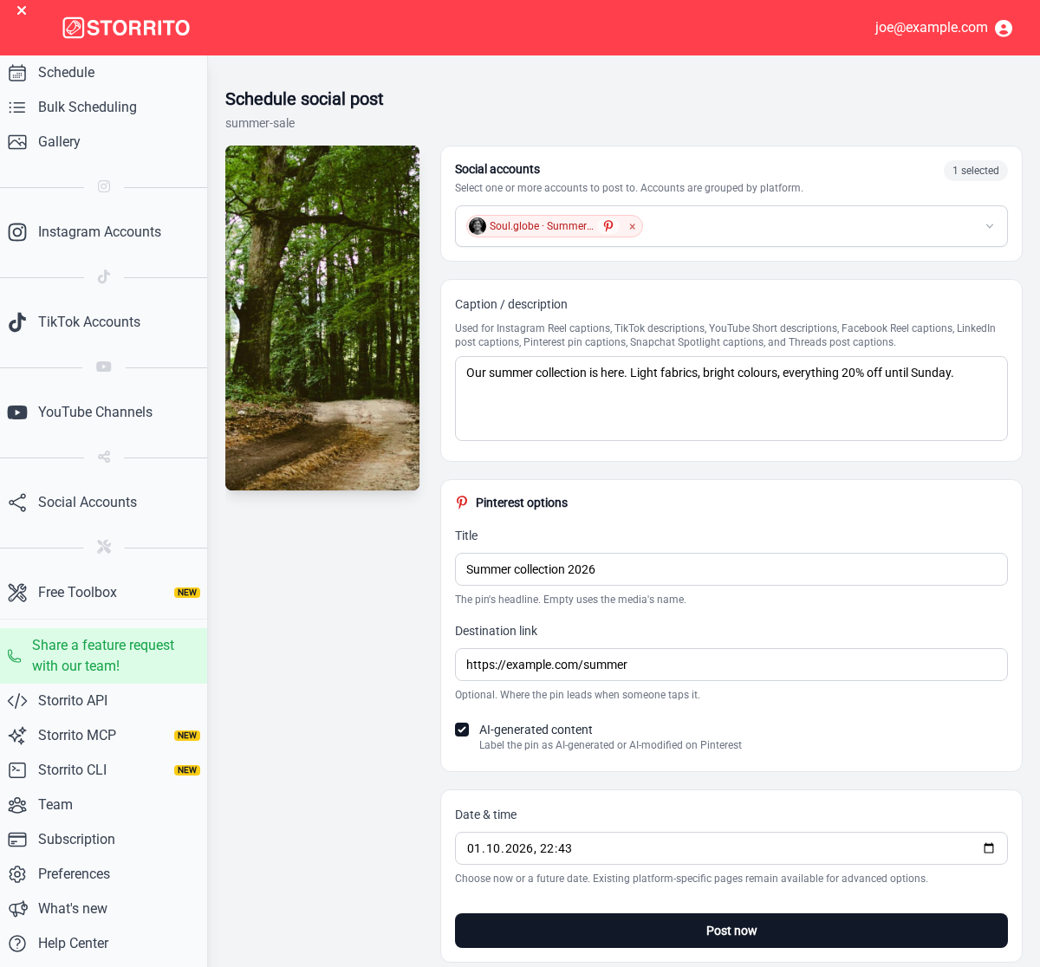Screen dimensions: 1040x967
Task: Click the Soul.globe avatar in account chip
Action: coord(478,226)
